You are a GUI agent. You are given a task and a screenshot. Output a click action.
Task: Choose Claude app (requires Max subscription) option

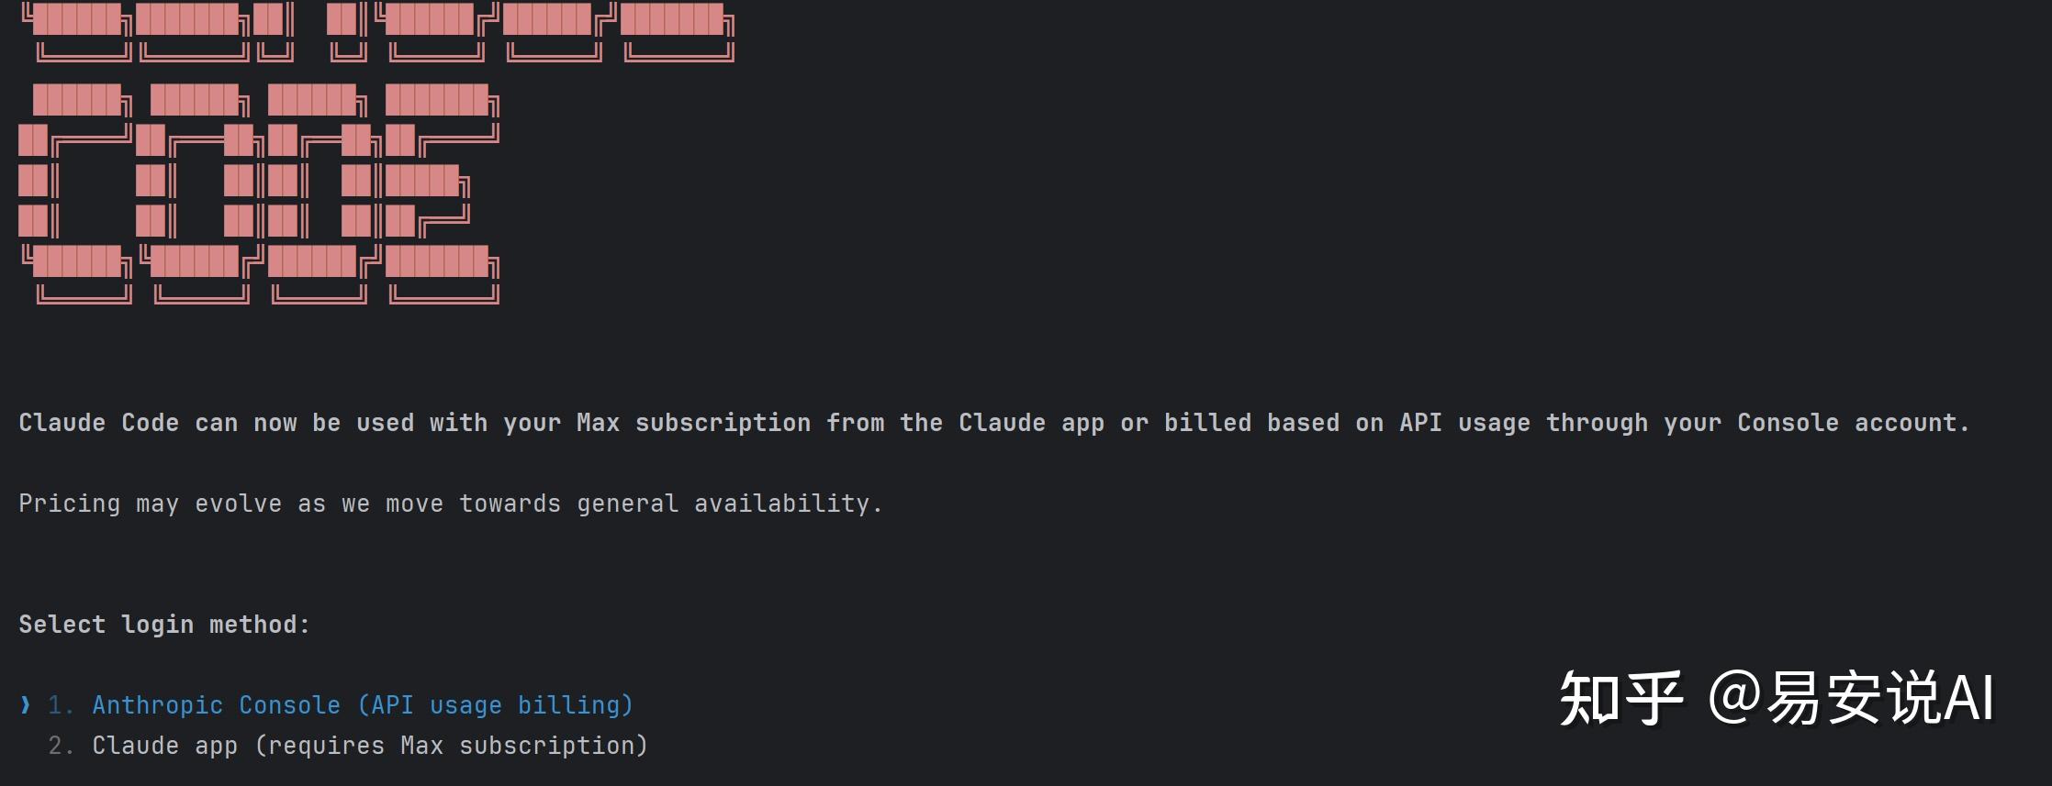point(369,746)
